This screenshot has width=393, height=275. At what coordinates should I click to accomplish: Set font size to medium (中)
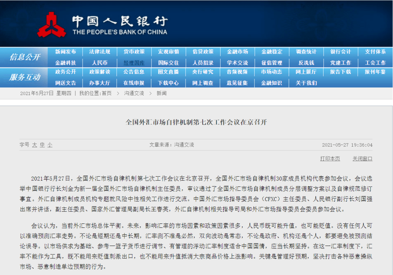tap(42, 145)
